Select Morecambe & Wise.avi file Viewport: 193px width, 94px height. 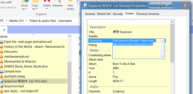tap(20, 62)
